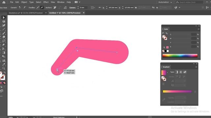Show handles for multiple selected anchors
The image size is (211, 118).
point(38,8)
